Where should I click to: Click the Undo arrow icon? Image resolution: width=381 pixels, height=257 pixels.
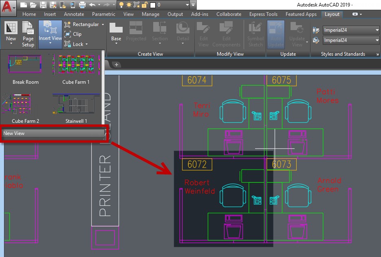tap(92, 5)
